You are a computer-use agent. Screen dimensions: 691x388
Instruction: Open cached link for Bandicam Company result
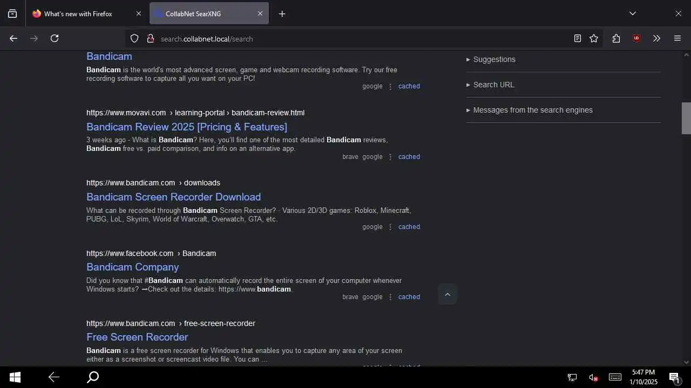point(409,297)
